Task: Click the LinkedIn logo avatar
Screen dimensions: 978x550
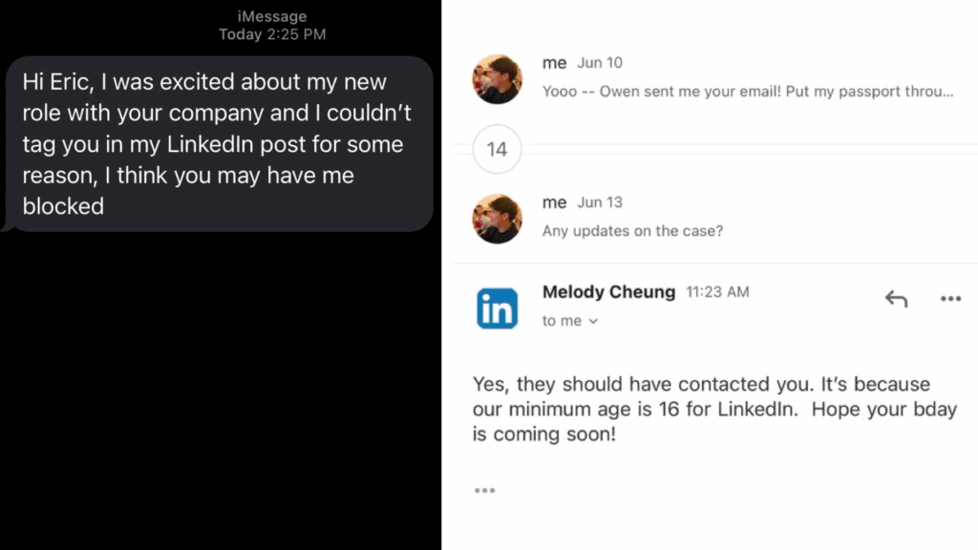Action: (498, 308)
